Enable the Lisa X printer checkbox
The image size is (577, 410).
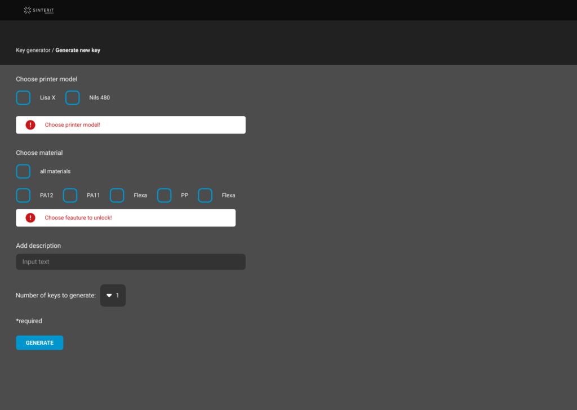[x=23, y=98]
